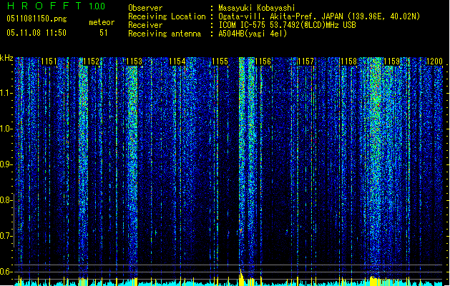Click time marker 1155 on spectrogram

220,61
